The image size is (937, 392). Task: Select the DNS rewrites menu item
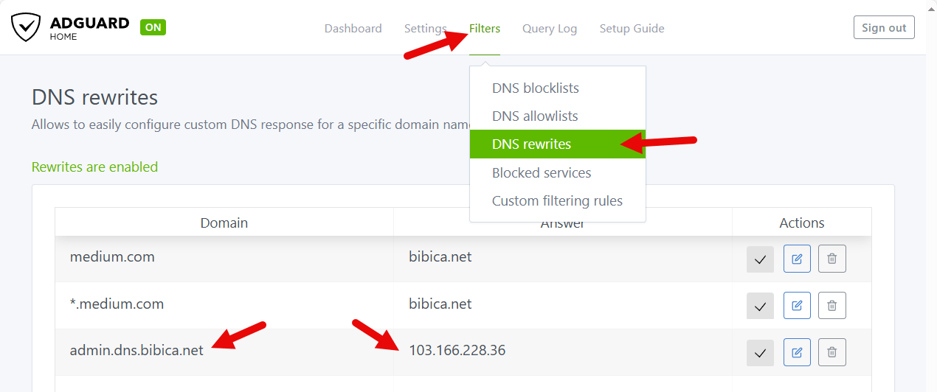(x=531, y=144)
